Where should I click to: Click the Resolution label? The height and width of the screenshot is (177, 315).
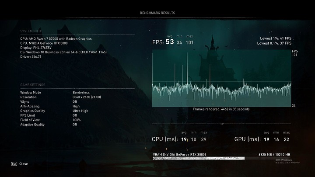(x=28, y=97)
